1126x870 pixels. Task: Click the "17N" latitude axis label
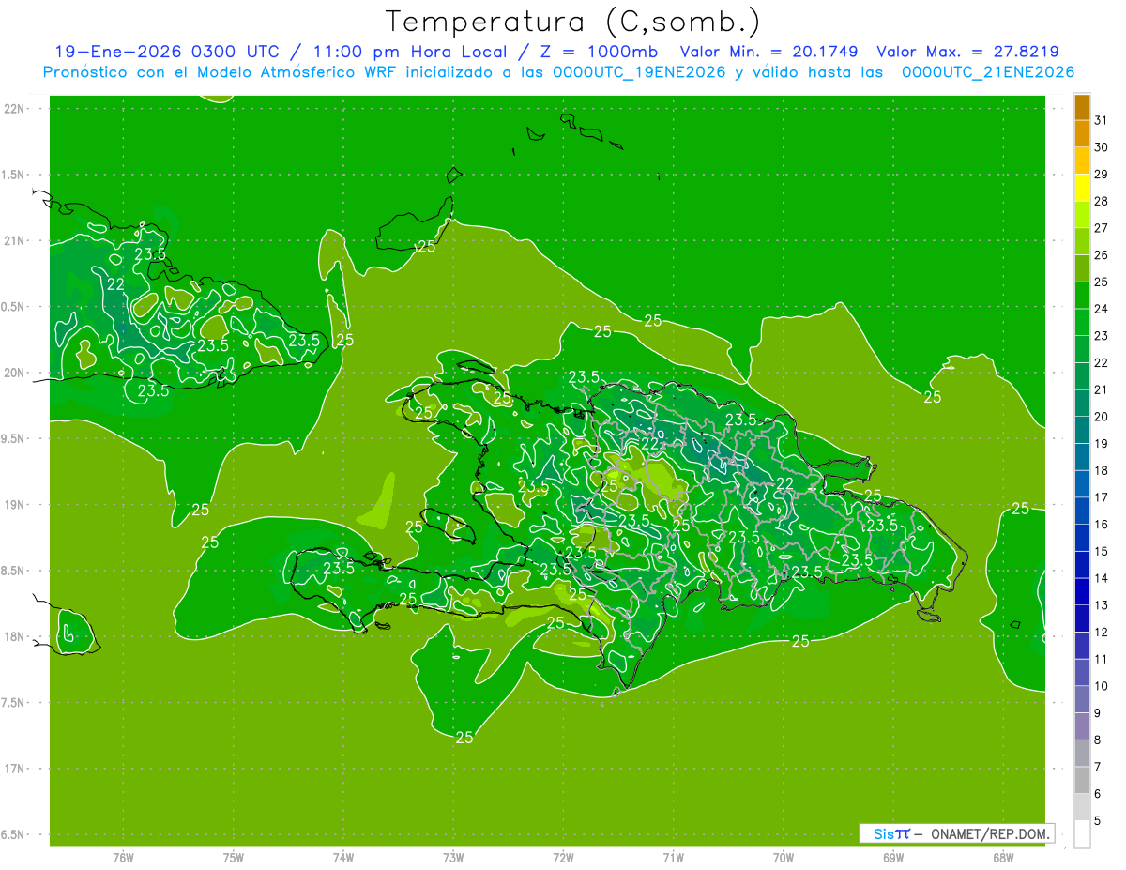[16, 769]
